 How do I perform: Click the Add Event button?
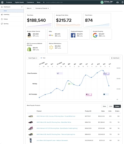[x=115, y=58]
